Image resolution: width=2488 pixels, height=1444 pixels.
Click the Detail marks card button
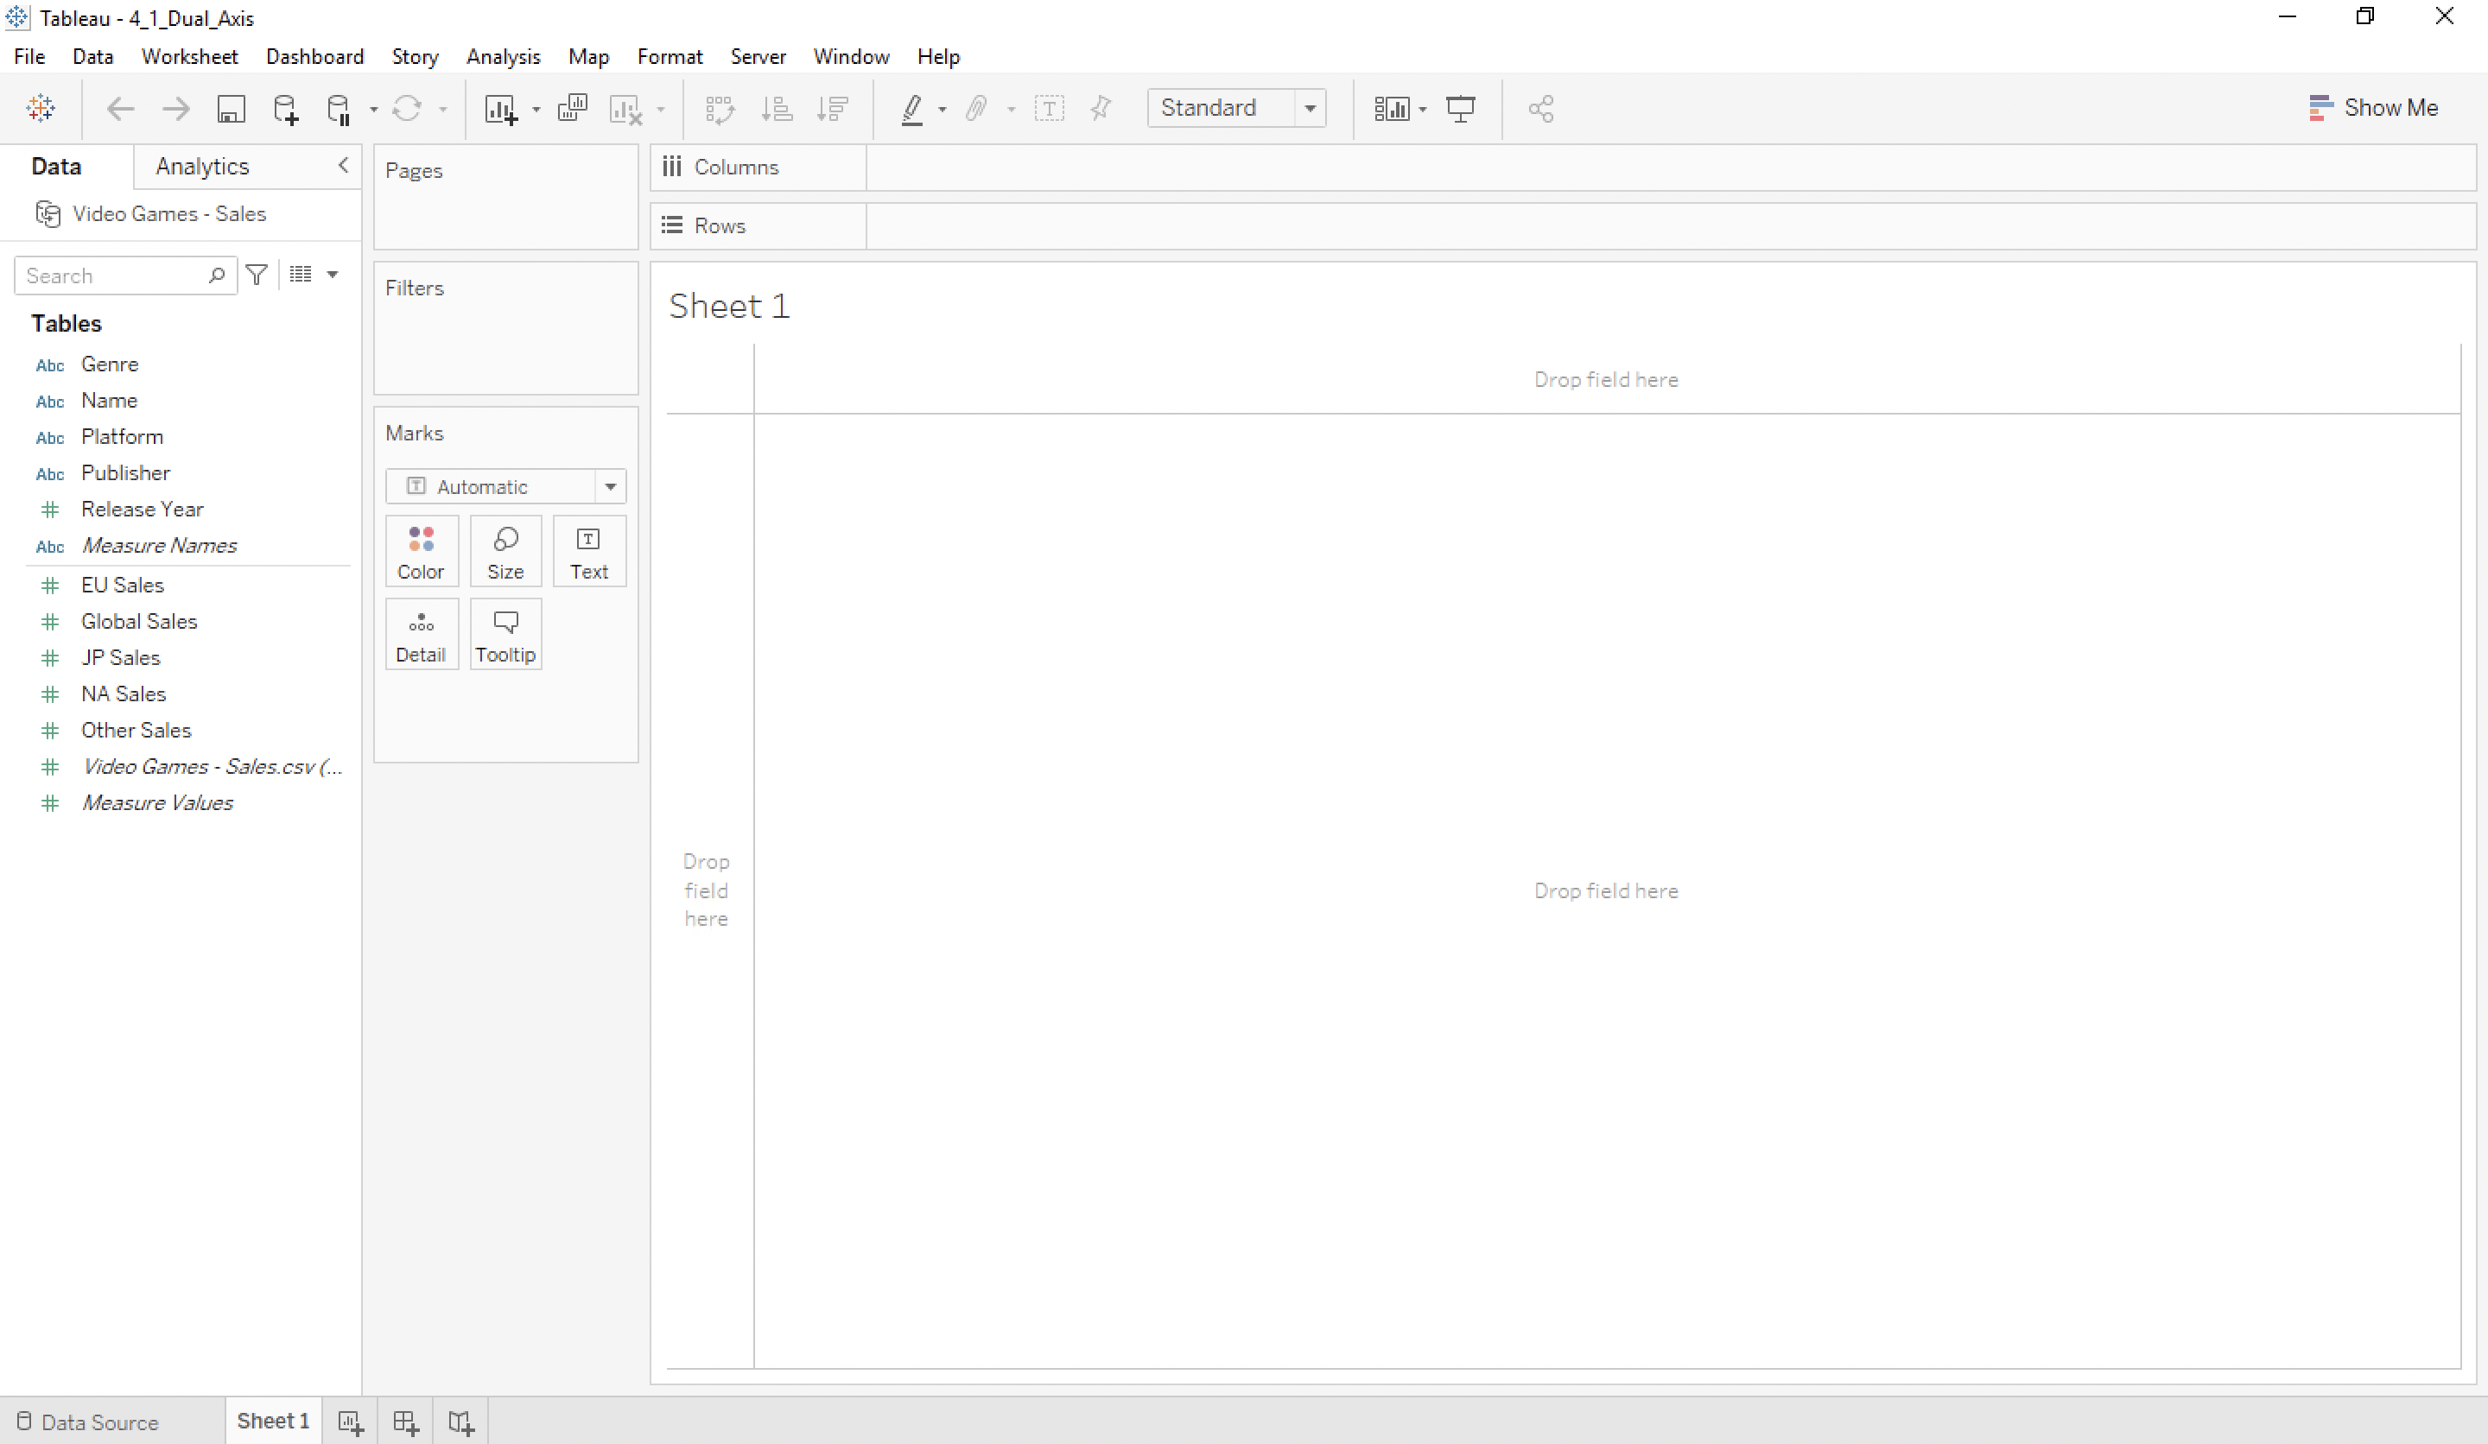tap(422, 635)
